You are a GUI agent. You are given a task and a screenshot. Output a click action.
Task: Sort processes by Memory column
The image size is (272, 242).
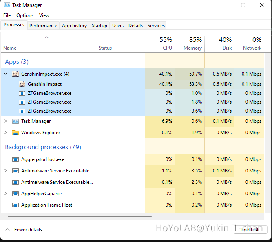[x=190, y=44]
